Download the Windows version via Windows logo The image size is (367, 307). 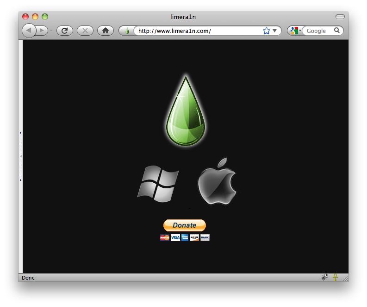(158, 184)
